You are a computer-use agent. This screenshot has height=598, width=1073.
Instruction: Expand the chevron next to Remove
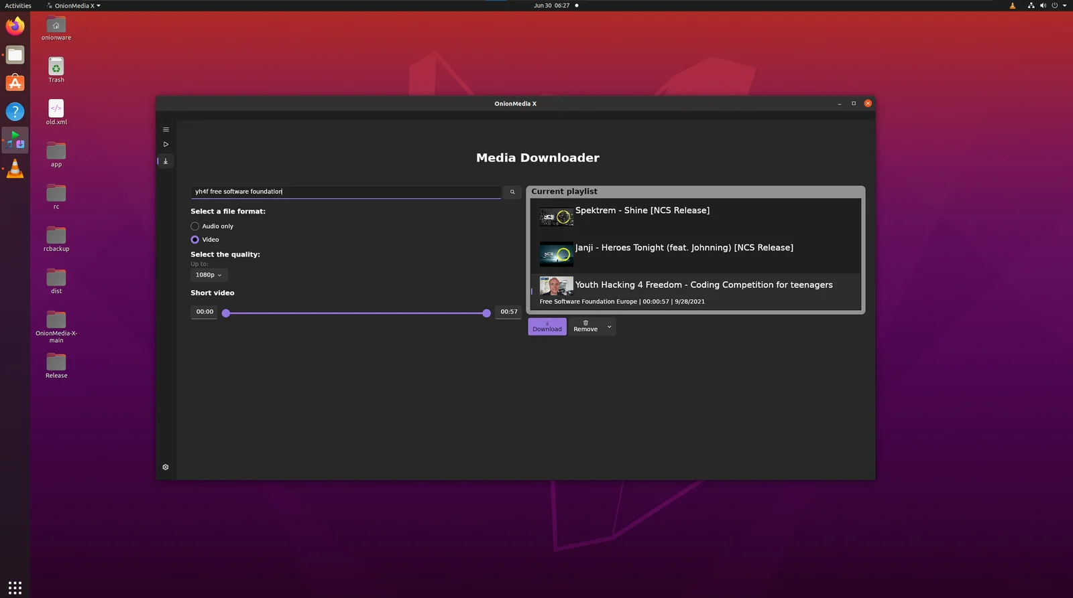pyautogui.click(x=609, y=327)
